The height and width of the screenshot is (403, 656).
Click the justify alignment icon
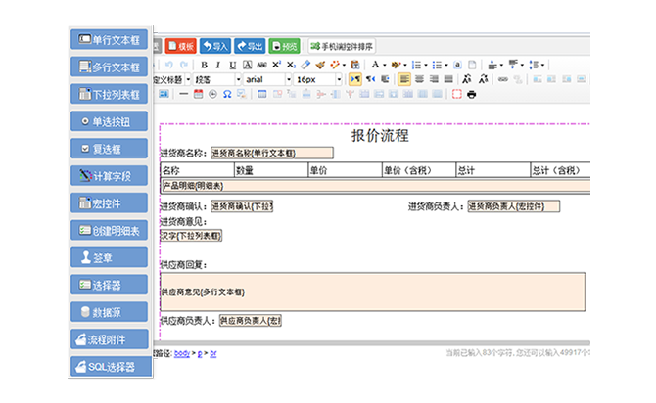pyautogui.click(x=450, y=79)
